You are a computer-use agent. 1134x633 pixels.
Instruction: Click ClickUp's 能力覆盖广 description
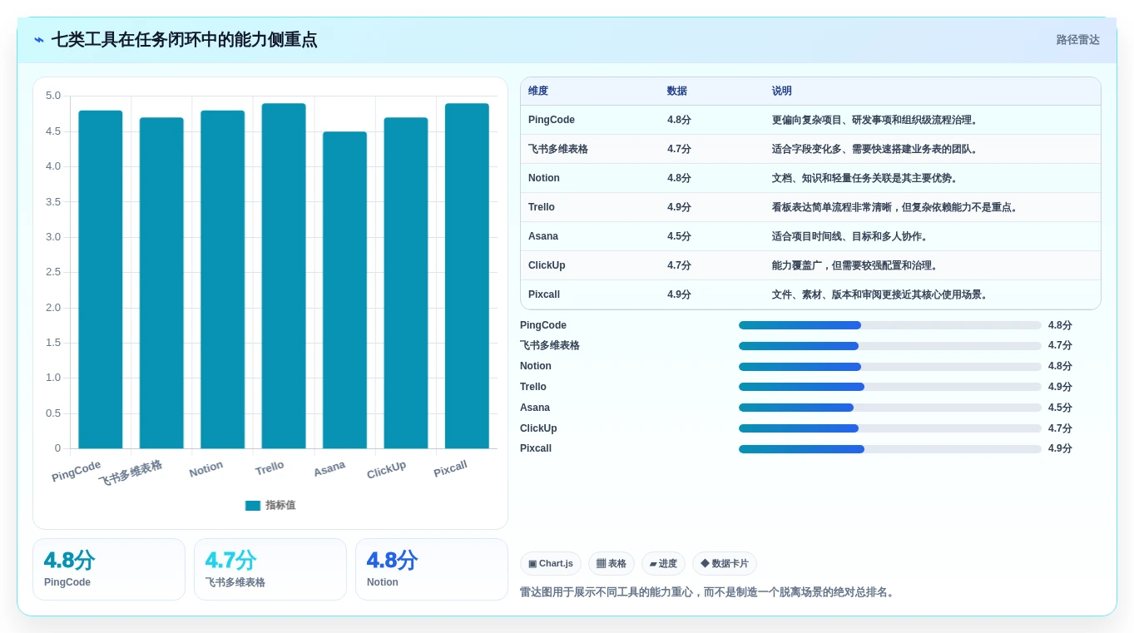[x=855, y=265]
